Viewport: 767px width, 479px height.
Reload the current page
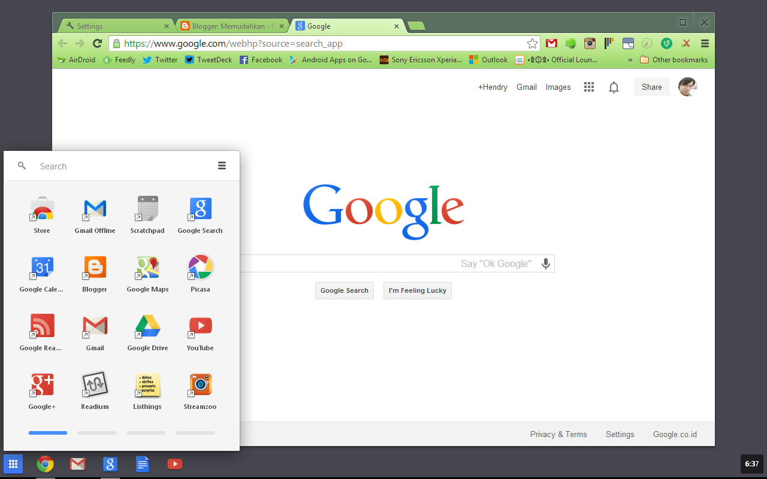pos(97,43)
